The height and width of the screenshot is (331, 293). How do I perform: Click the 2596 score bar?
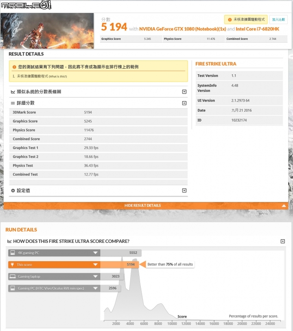click(110, 288)
